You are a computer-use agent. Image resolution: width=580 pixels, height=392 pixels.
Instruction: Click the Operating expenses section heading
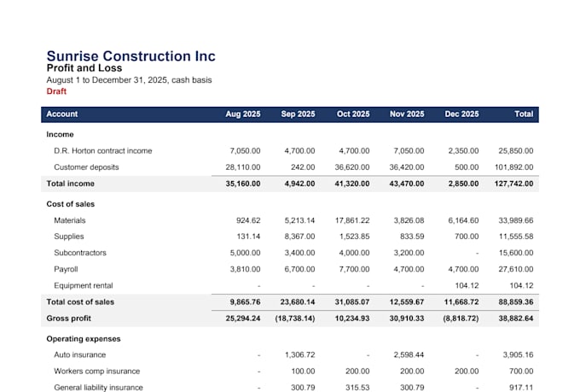(x=84, y=339)
